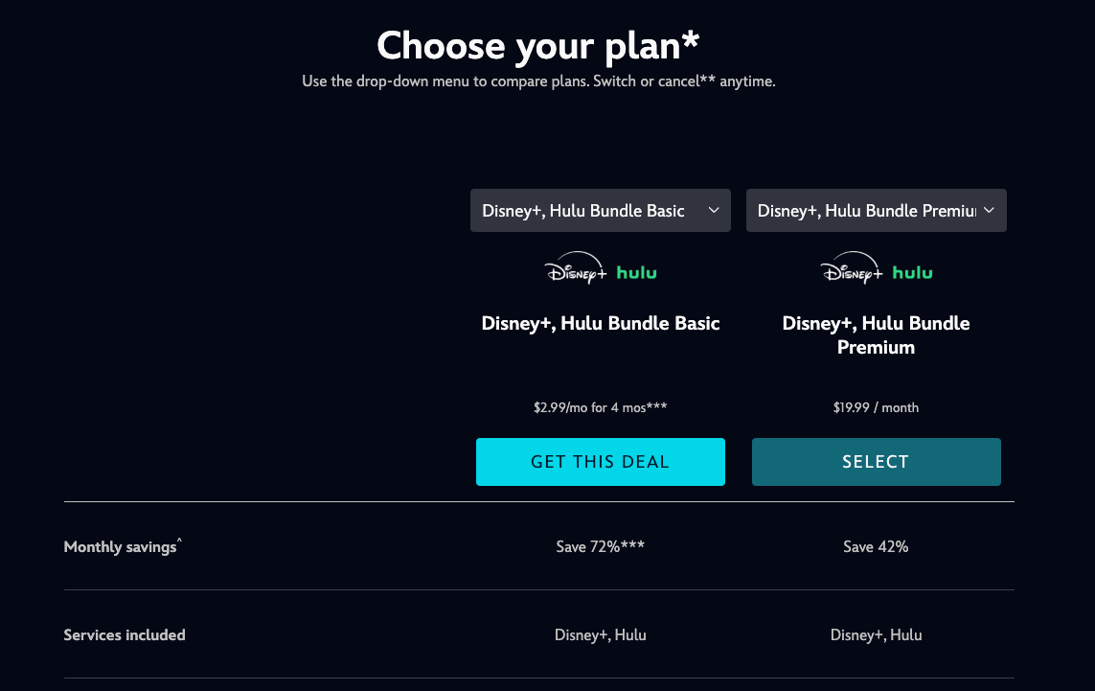Click the Choose your plan heading
The width and height of the screenshot is (1095, 691).
tap(538, 45)
